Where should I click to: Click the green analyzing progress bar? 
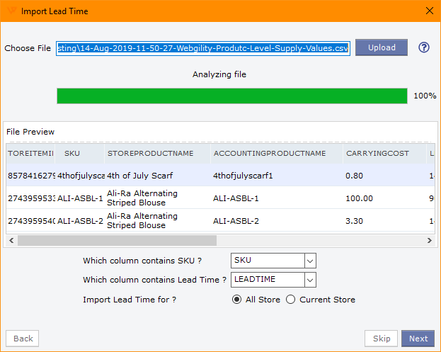[231, 96]
